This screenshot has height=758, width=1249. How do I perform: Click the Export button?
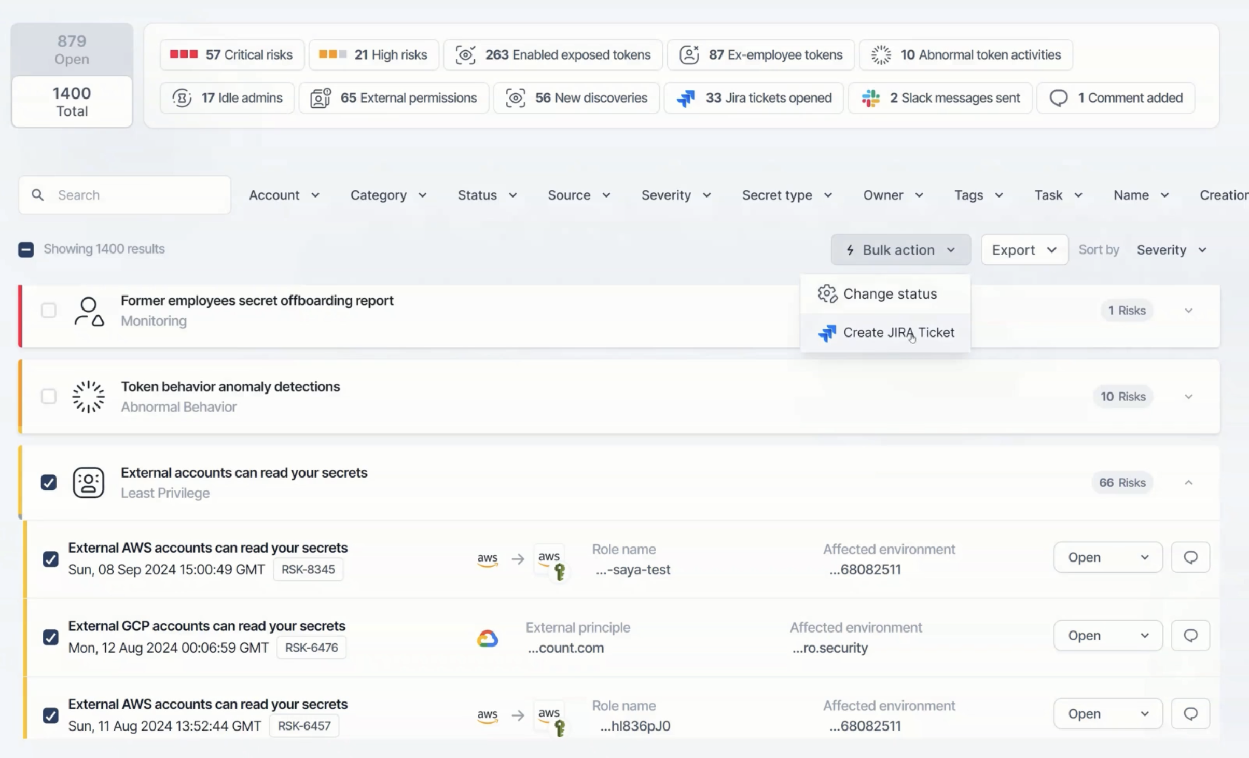point(1024,250)
